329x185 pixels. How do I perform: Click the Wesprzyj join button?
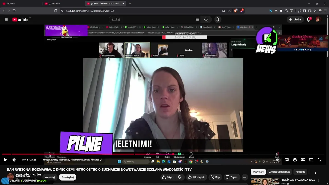pos(50,177)
